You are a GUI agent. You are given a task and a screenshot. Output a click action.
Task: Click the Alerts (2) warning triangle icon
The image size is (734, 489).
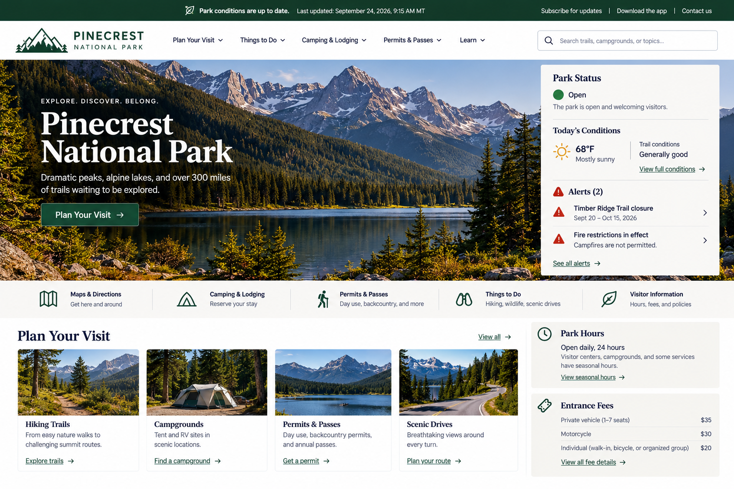point(558,192)
